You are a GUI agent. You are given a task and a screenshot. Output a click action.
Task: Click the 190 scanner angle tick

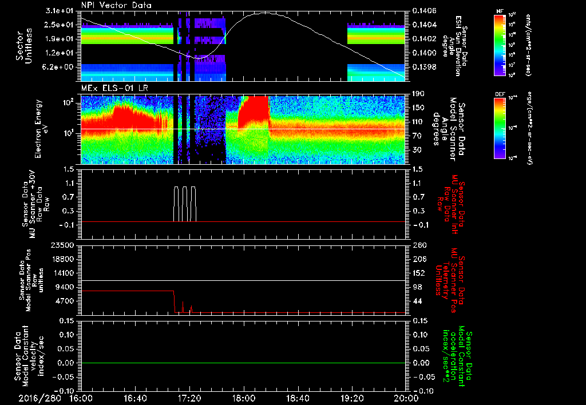point(419,93)
